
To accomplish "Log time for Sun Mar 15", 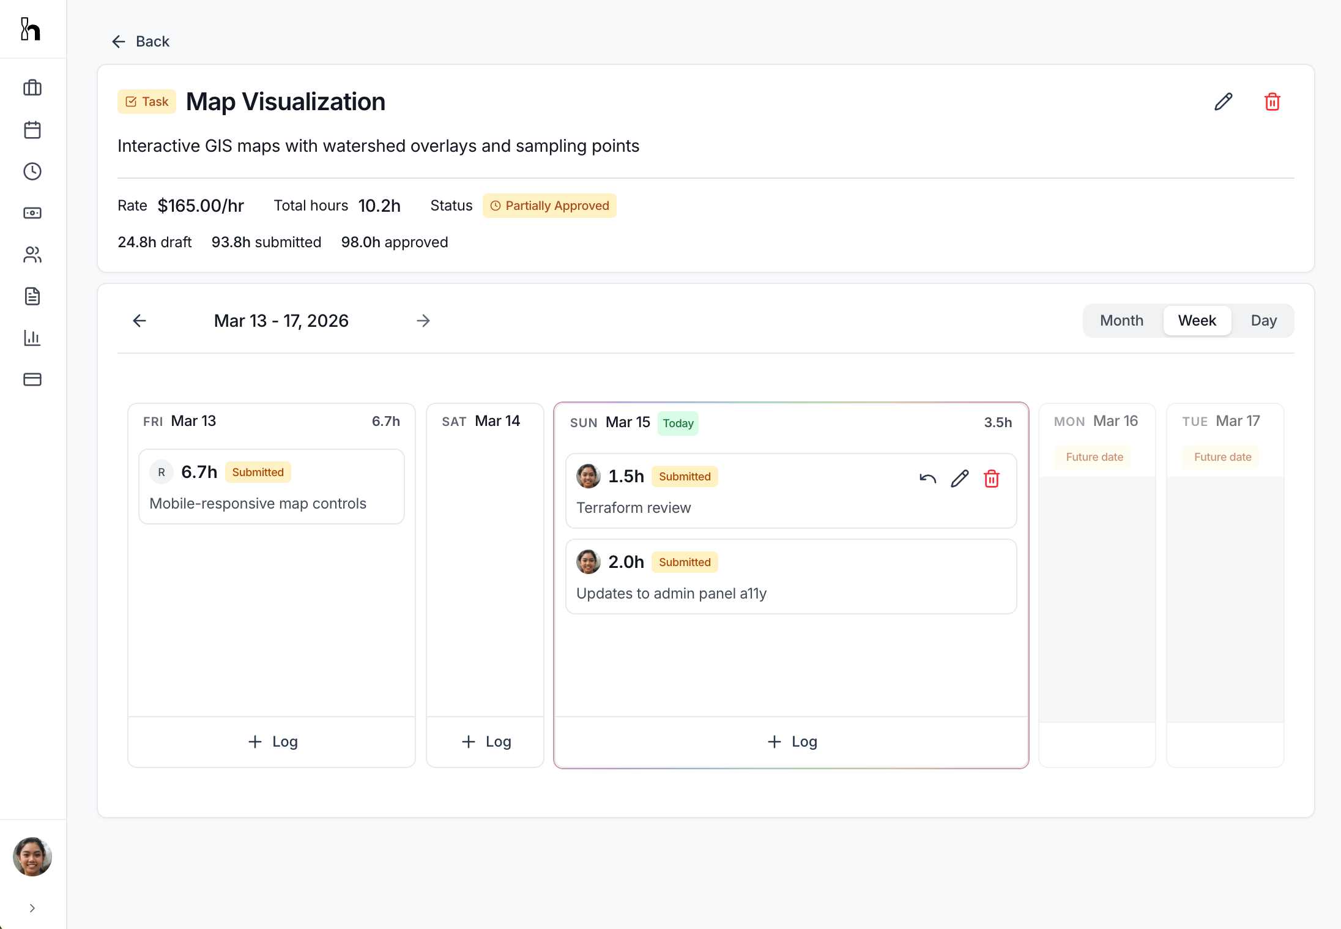I will [x=791, y=742].
